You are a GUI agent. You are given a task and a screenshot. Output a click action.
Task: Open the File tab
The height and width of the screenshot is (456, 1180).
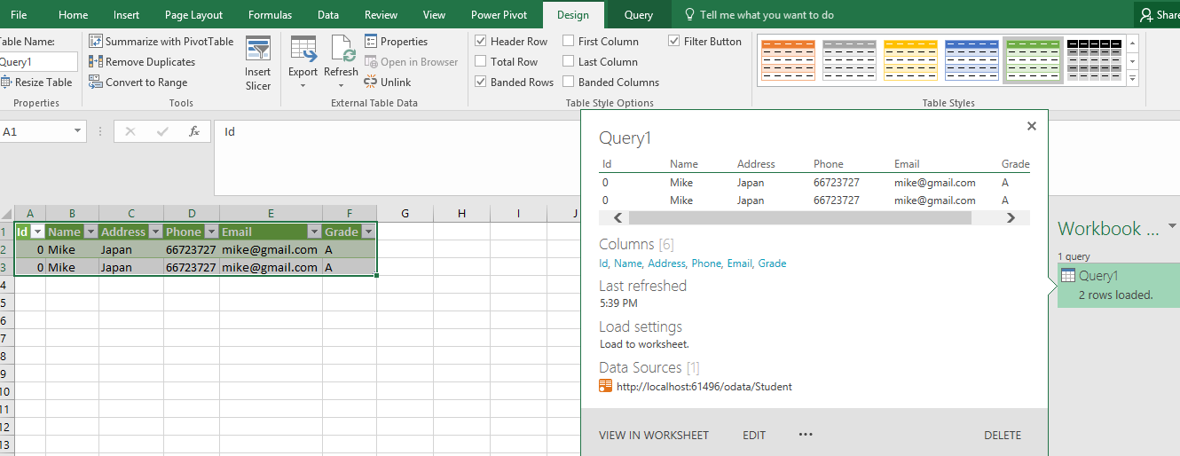pos(19,15)
